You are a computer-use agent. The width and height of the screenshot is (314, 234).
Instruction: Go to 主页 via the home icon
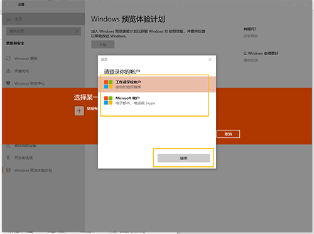click(9, 19)
